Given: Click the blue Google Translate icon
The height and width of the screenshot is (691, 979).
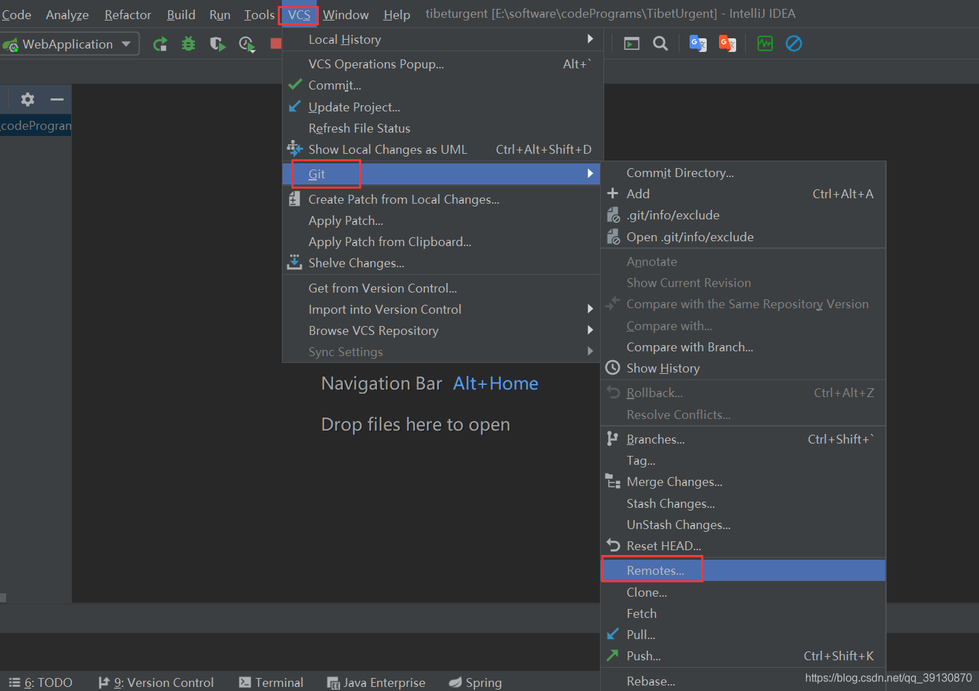Looking at the screenshot, I should coord(698,44).
